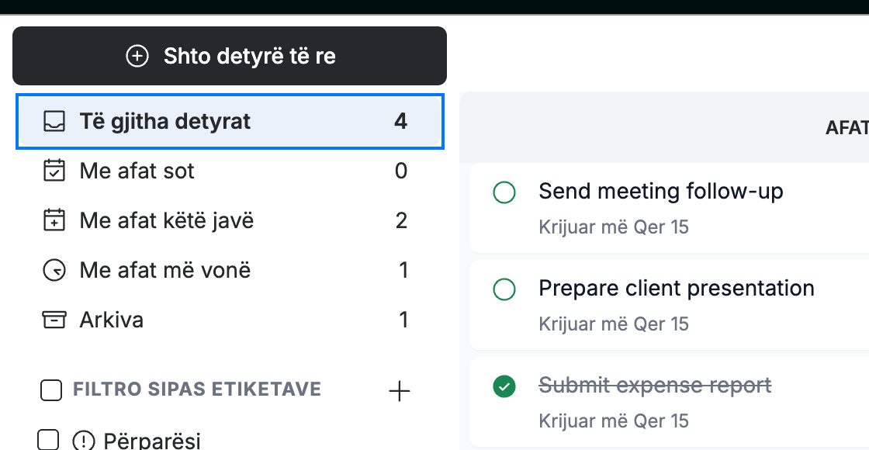The image size is (869, 450).
Task: Open the Send meeting follow-up task title
Action: (660, 191)
